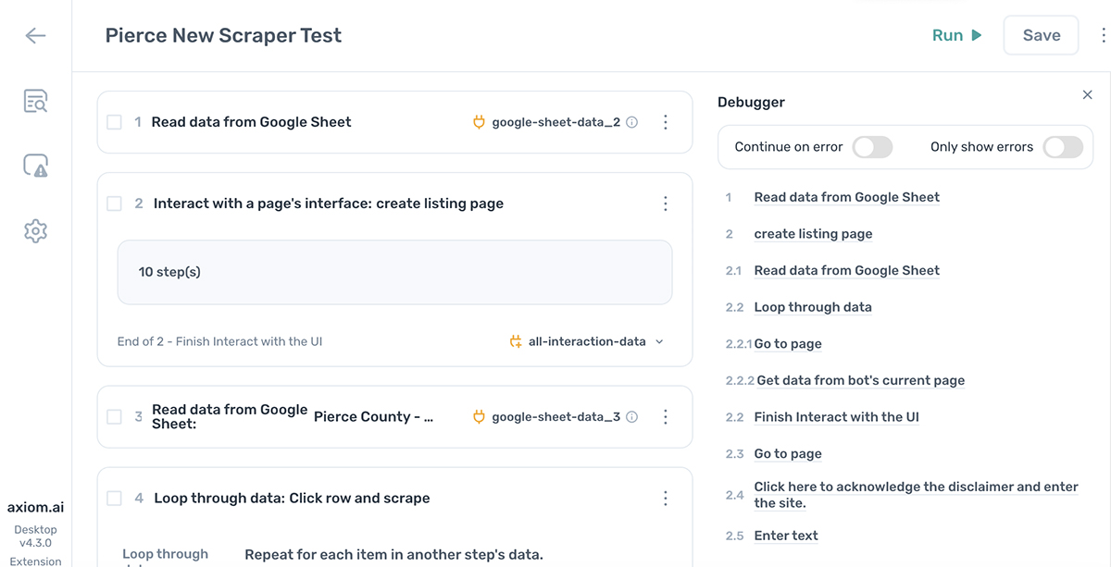Close the Debugger panel
1111x567 pixels.
tap(1087, 95)
